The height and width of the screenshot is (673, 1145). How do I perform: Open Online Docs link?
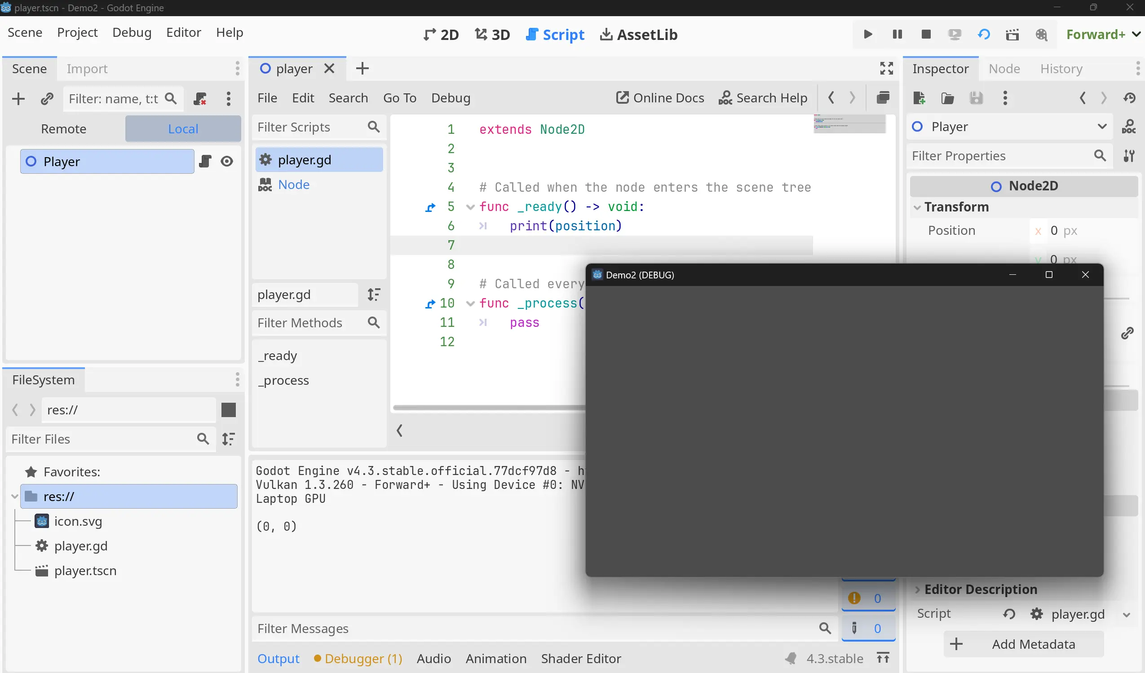[x=660, y=97]
